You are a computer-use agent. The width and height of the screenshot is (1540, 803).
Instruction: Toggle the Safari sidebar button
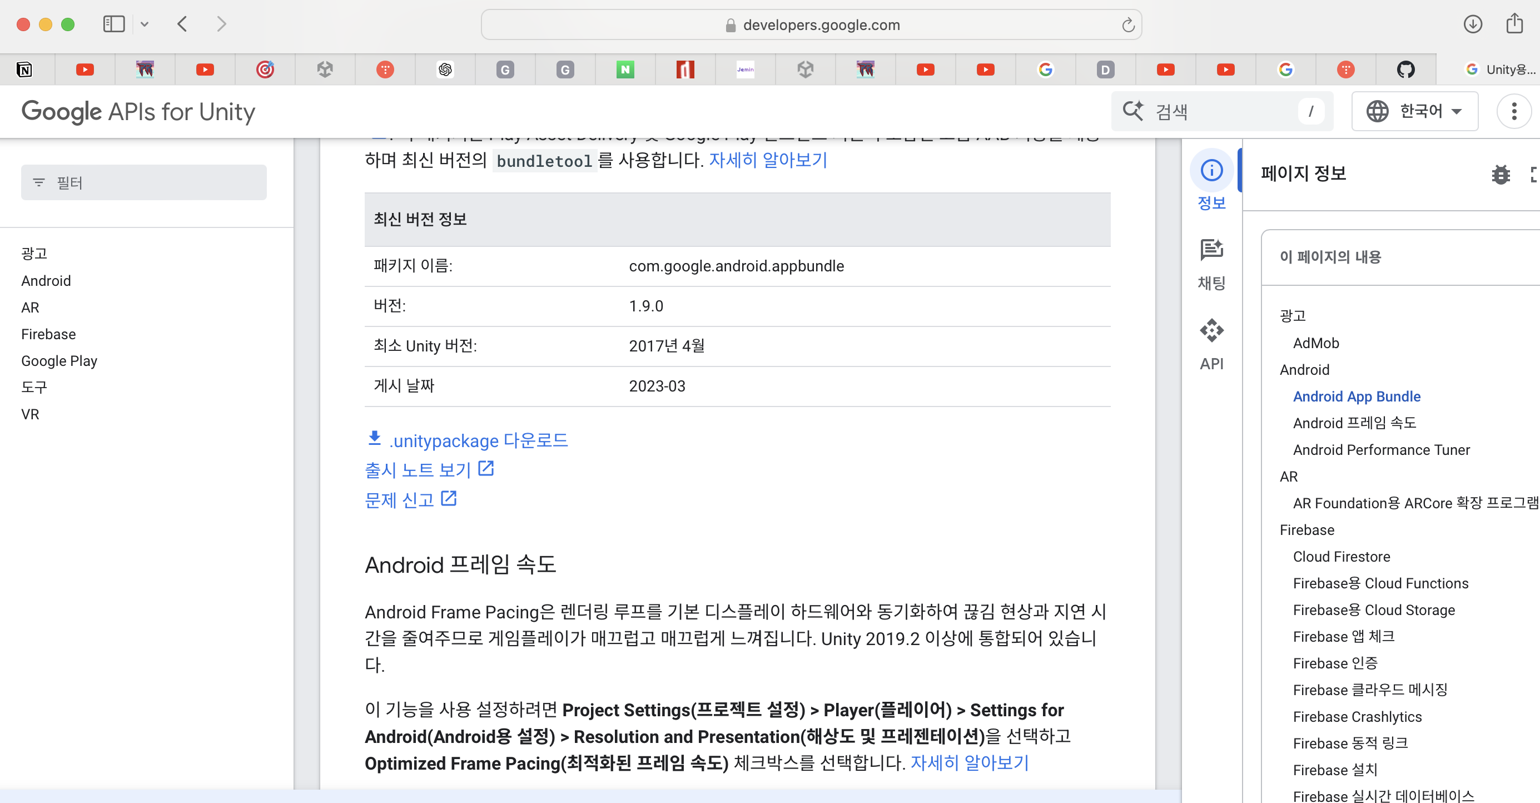coord(113,24)
